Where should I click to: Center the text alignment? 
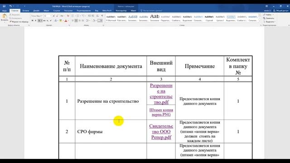(76, 20)
